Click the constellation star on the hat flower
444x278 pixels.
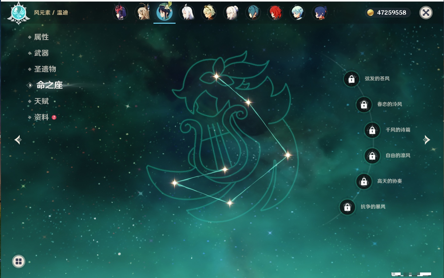[x=216, y=76]
